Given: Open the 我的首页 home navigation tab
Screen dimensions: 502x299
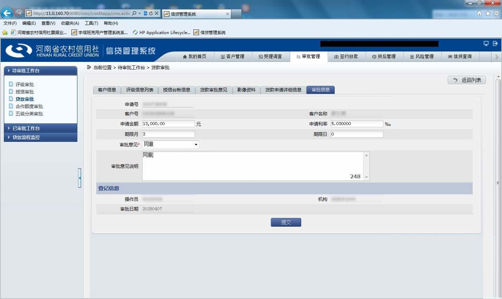Looking at the screenshot, I should [x=195, y=56].
